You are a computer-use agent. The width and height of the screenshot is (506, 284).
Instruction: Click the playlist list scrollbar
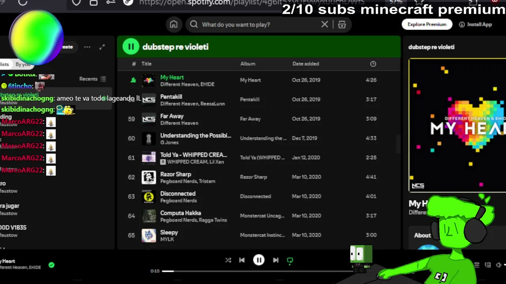[x=398, y=144]
